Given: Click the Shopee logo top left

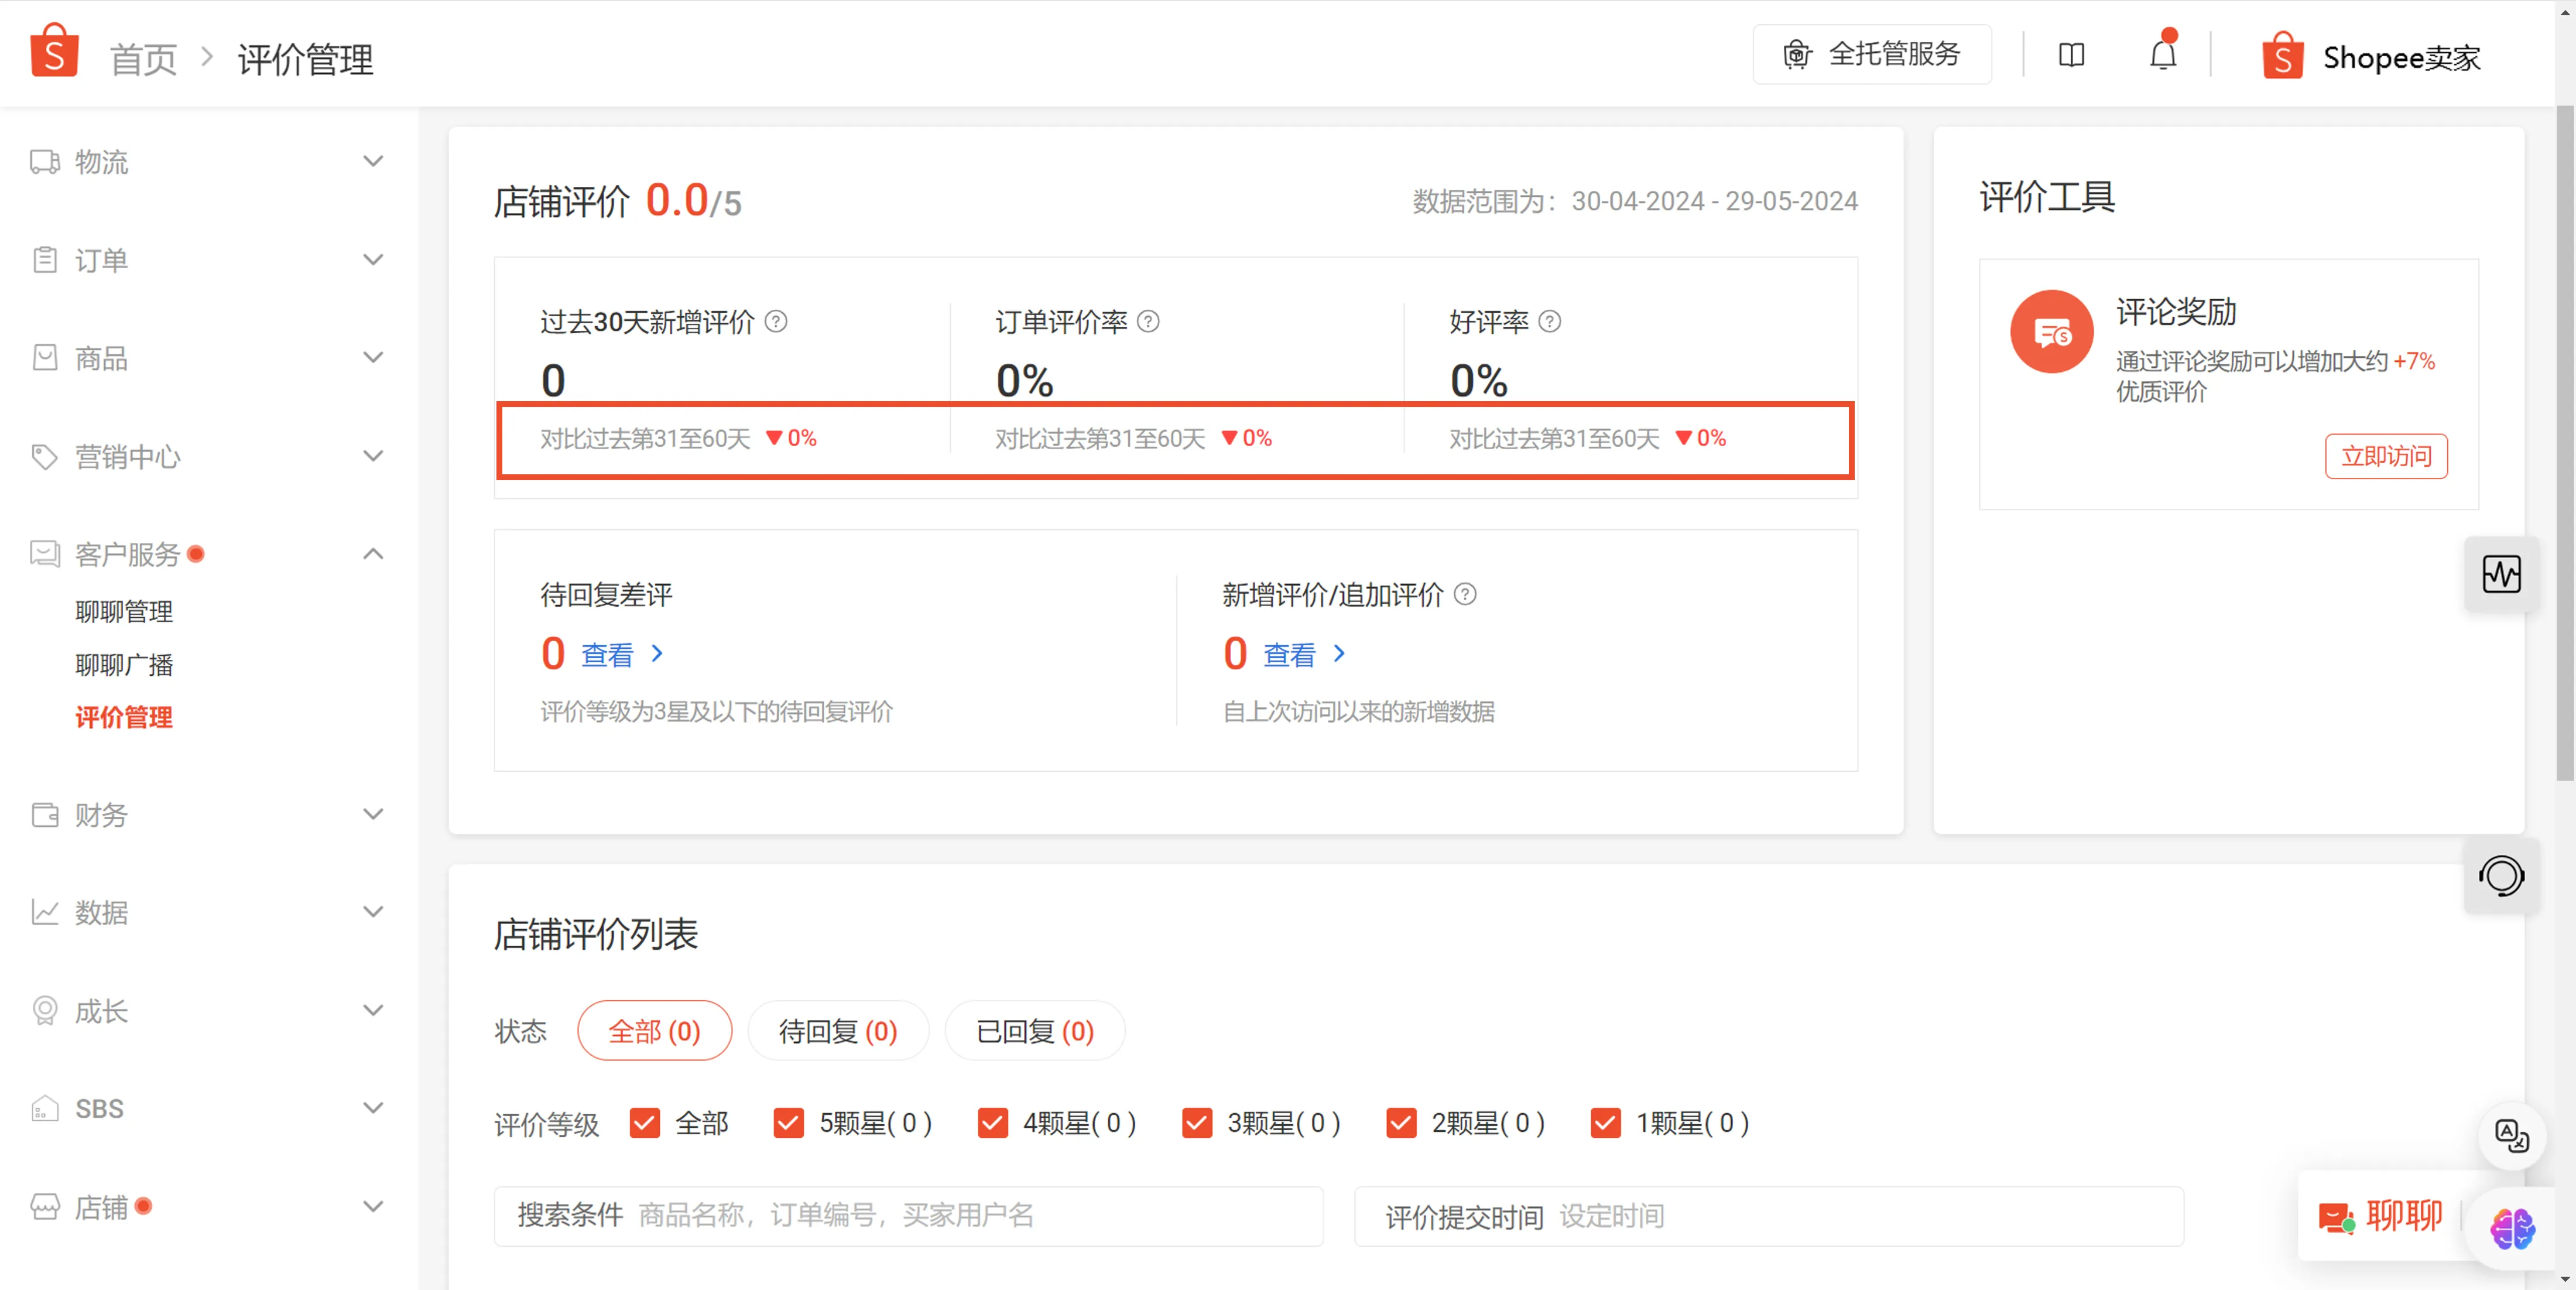Looking at the screenshot, I should 55,50.
